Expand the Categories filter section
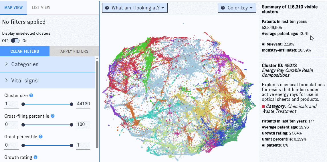This screenshot has width=327, height=162. [x=47, y=64]
